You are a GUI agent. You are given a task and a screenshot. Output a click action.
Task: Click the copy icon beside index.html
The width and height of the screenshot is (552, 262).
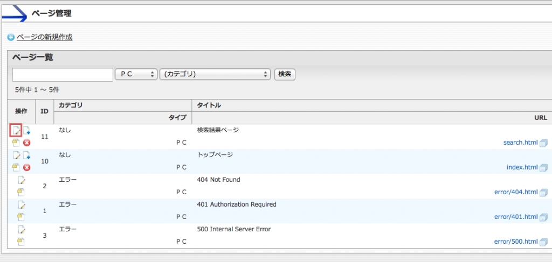(543, 167)
